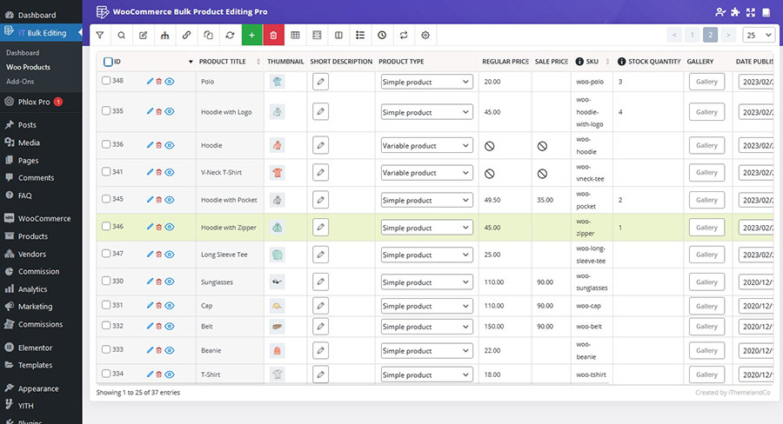Open the ID column sort arrow

pos(191,62)
